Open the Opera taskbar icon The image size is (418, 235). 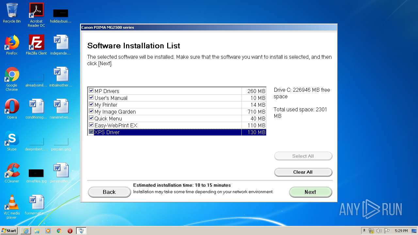(70, 230)
